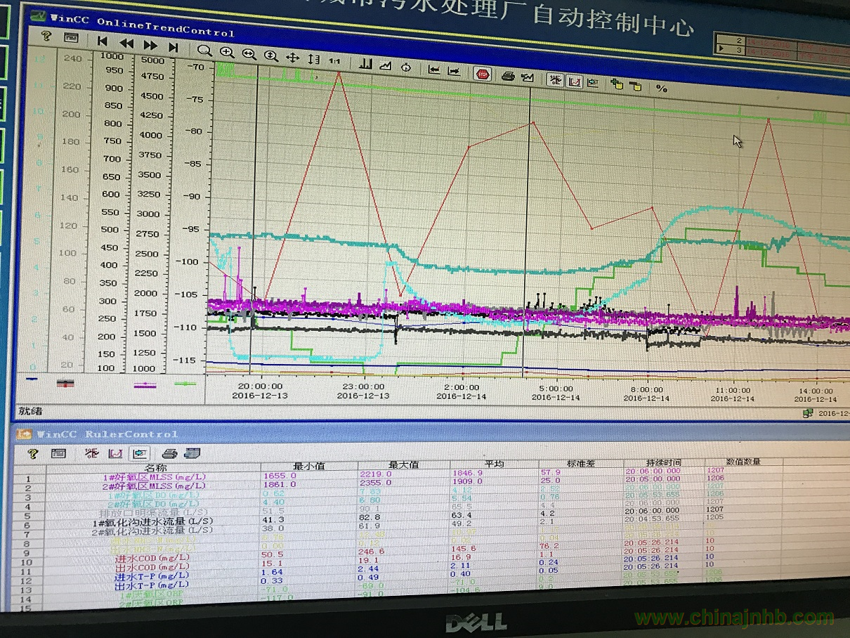Activate zoom along the value axis
Screen dimensions: 850x638
[271, 55]
